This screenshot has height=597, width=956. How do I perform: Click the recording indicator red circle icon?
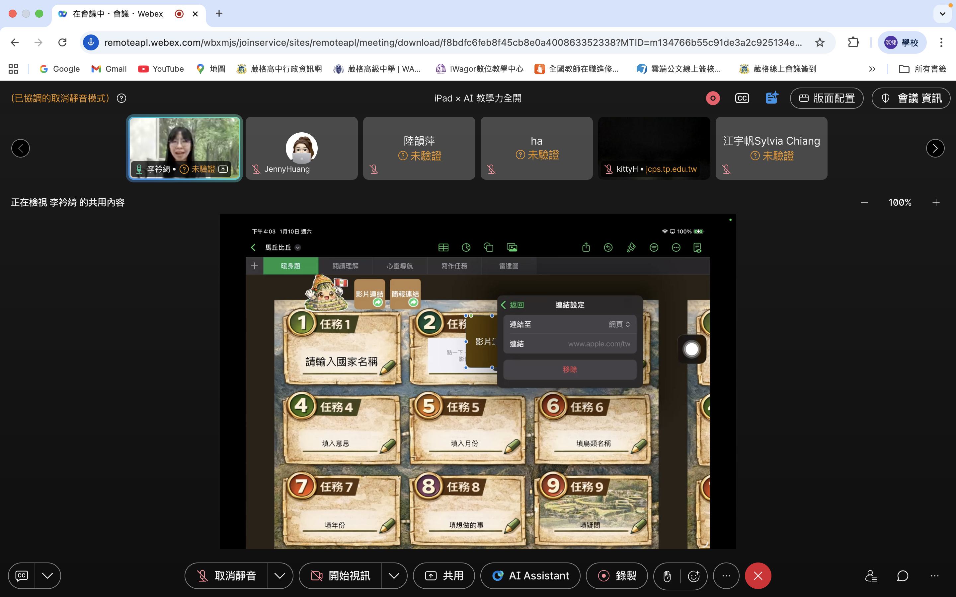(713, 98)
